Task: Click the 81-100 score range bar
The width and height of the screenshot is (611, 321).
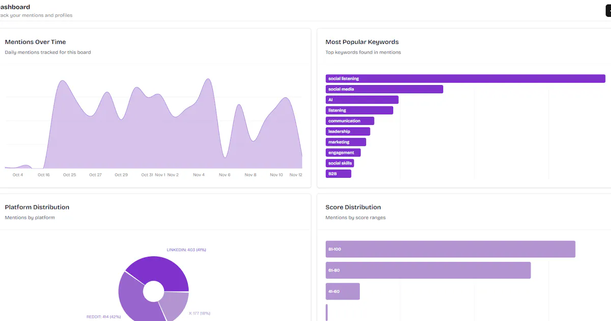Action: [x=451, y=249]
